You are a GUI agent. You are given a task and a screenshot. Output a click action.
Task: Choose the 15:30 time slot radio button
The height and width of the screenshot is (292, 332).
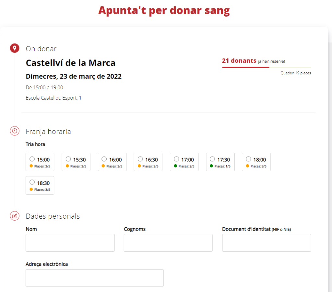(68, 159)
